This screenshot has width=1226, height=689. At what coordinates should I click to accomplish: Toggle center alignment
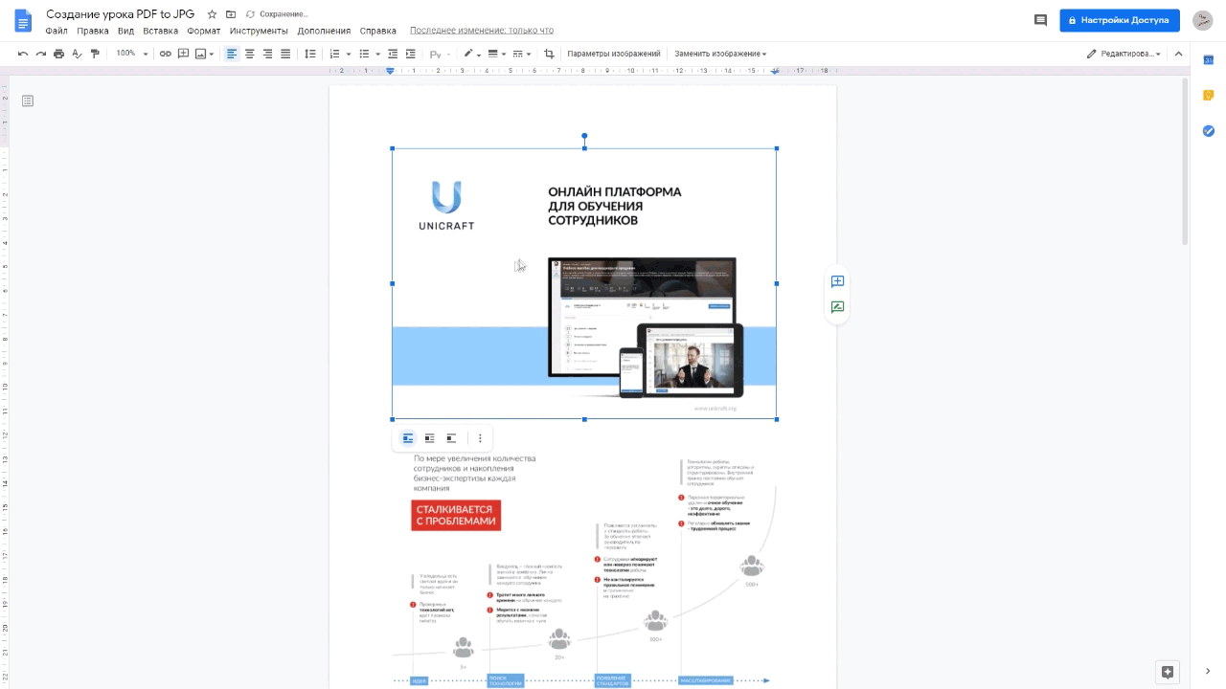[250, 54]
